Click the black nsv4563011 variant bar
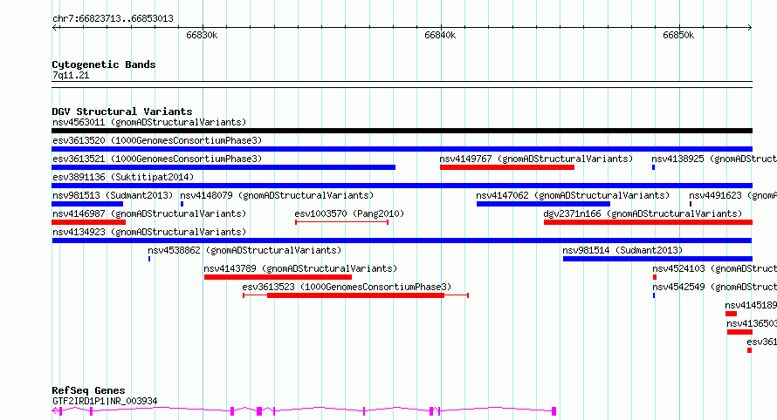Image resolution: width=777 pixels, height=420 pixels. point(402,131)
